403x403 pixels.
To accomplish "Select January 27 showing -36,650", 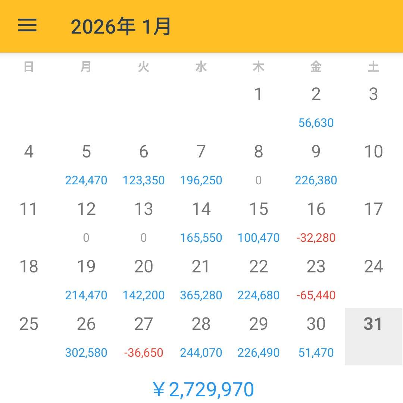I will 144,336.
